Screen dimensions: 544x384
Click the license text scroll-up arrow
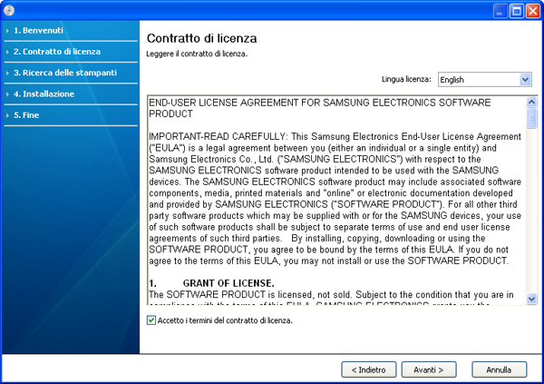click(531, 103)
